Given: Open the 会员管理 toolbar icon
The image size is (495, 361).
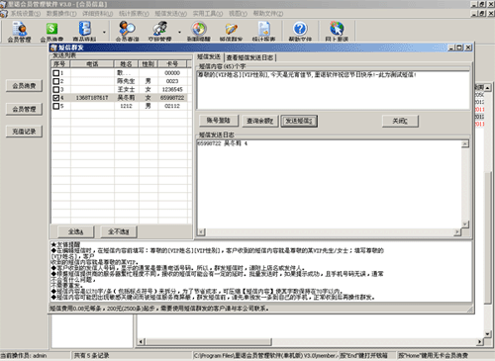Looking at the screenshot, I should tap(19, 32).
